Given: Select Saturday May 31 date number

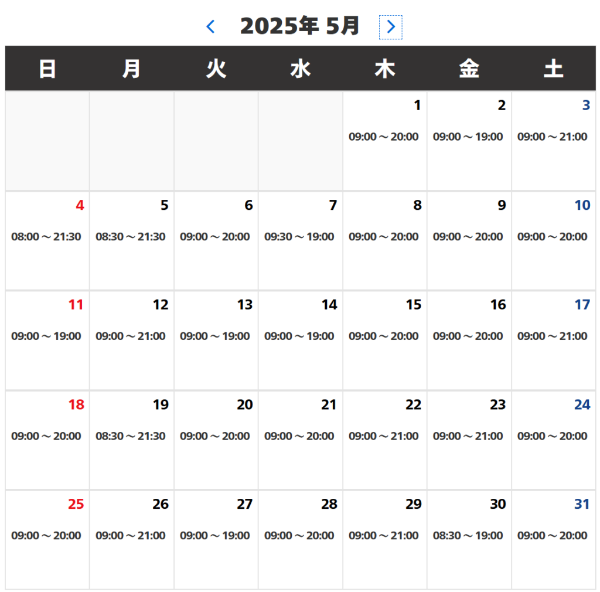Looking at the screenshot, I should pyautogui.click(x=582, y=505).
